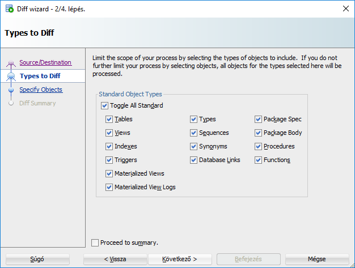Uncheck the Functions checkbox
The width and height of the screenshot is (355, 268).
pos(258,160)
